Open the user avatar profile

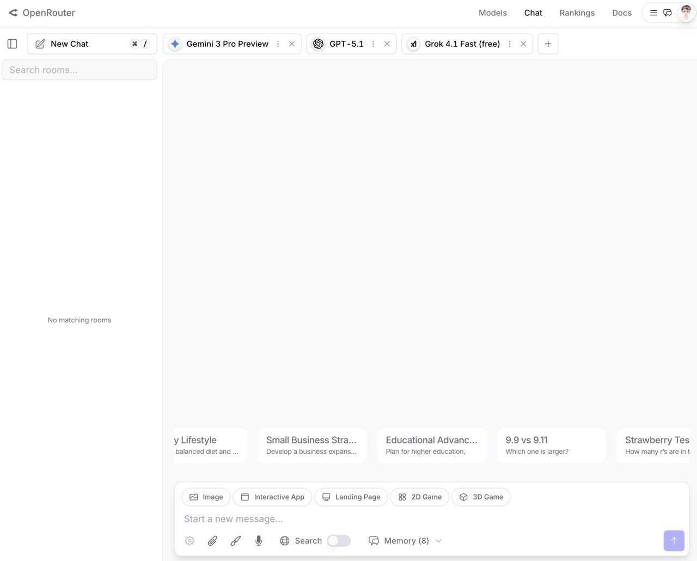[686, 13]
